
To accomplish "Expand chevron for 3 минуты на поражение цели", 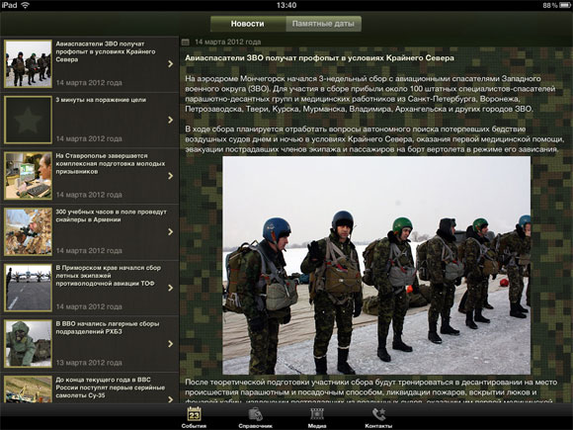I will 170,120.
